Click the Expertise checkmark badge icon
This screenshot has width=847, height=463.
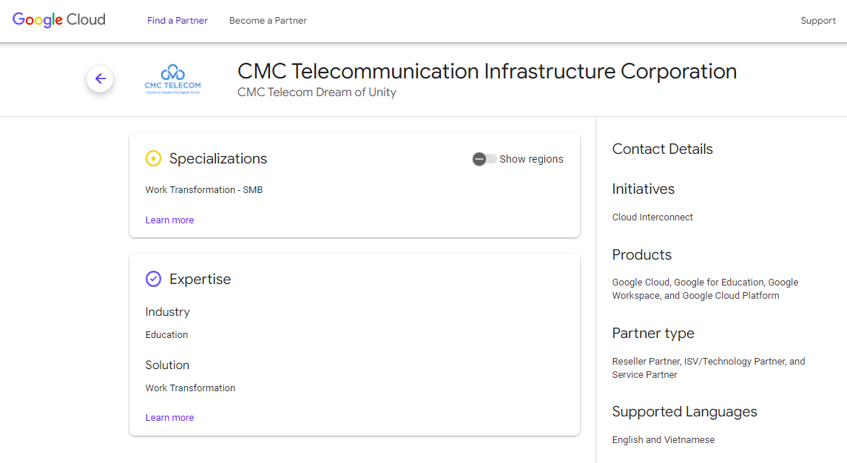click(153, 279)
